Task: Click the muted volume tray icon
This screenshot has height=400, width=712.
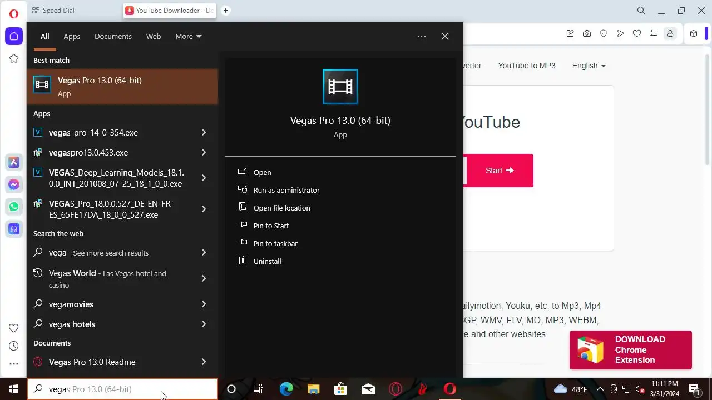Action: pos(640,389)
